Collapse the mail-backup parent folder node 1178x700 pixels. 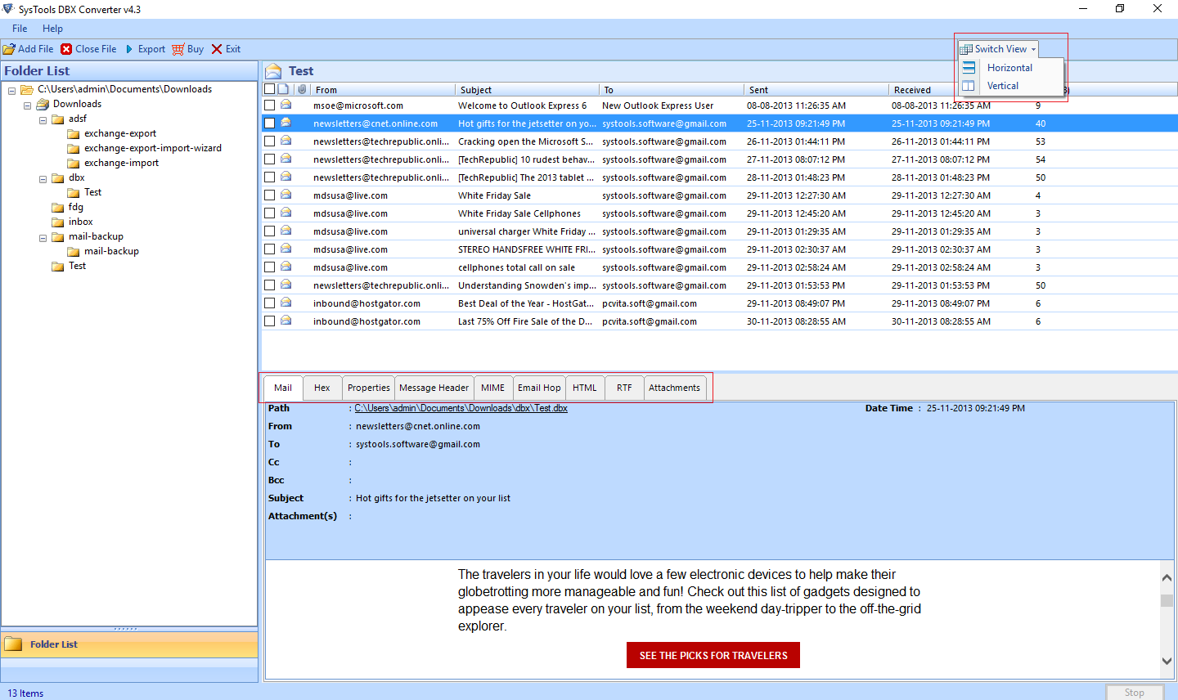(x=43, y=238)
